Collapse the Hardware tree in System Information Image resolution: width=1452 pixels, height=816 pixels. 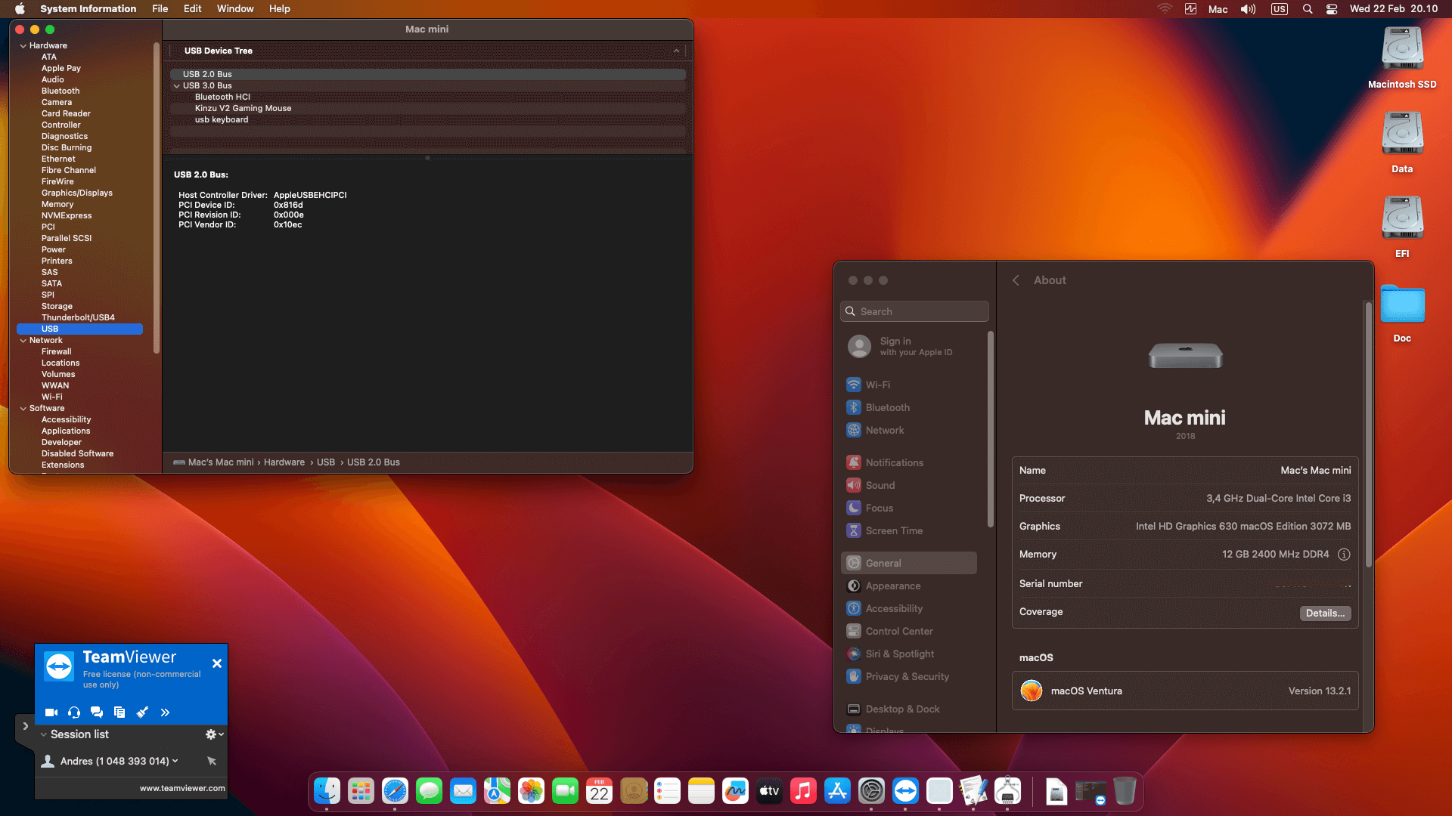[23, 46]
